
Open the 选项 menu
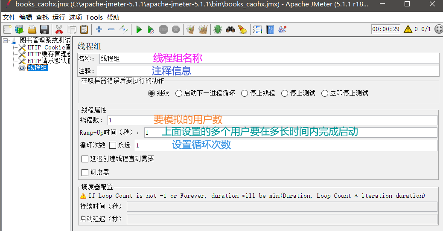pyautogui.click(x=76, y=17)
